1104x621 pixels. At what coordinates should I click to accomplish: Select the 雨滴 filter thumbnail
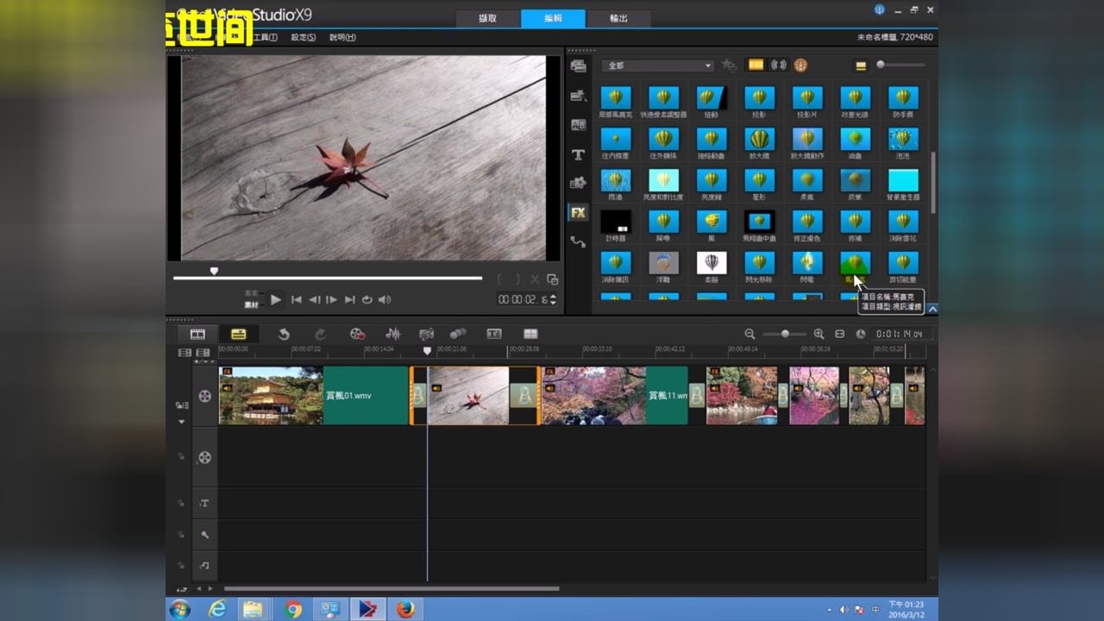615,180
